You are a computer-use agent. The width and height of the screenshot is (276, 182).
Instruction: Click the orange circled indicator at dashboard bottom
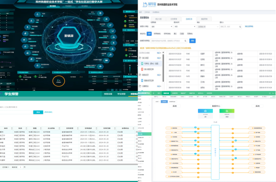[59, 81]
